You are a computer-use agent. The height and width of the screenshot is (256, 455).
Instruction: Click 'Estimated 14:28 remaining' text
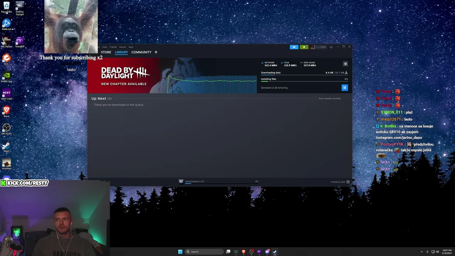click(274, 88)
